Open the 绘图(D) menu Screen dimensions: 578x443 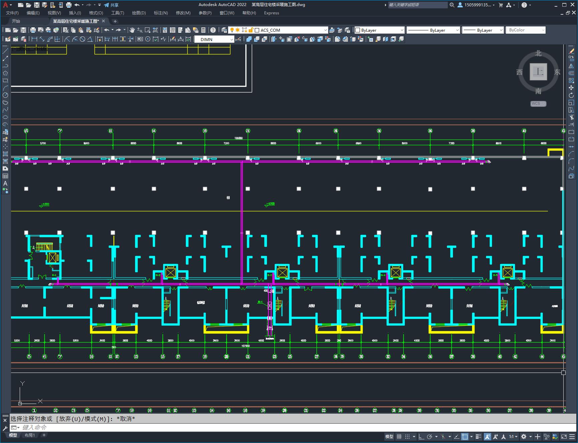[x=139, y=13]
